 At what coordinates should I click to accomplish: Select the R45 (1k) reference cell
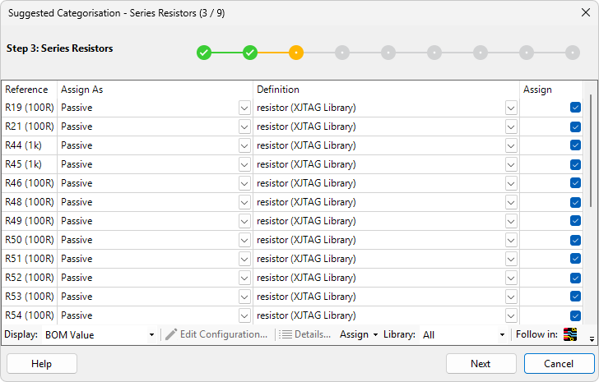(30, 164)
